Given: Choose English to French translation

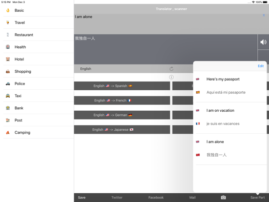Looking at the screenshot, I should 122,101.
